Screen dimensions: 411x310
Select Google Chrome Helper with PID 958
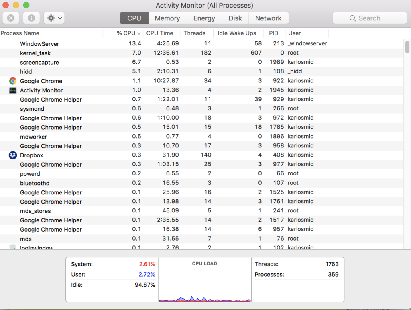pos(201,146)
